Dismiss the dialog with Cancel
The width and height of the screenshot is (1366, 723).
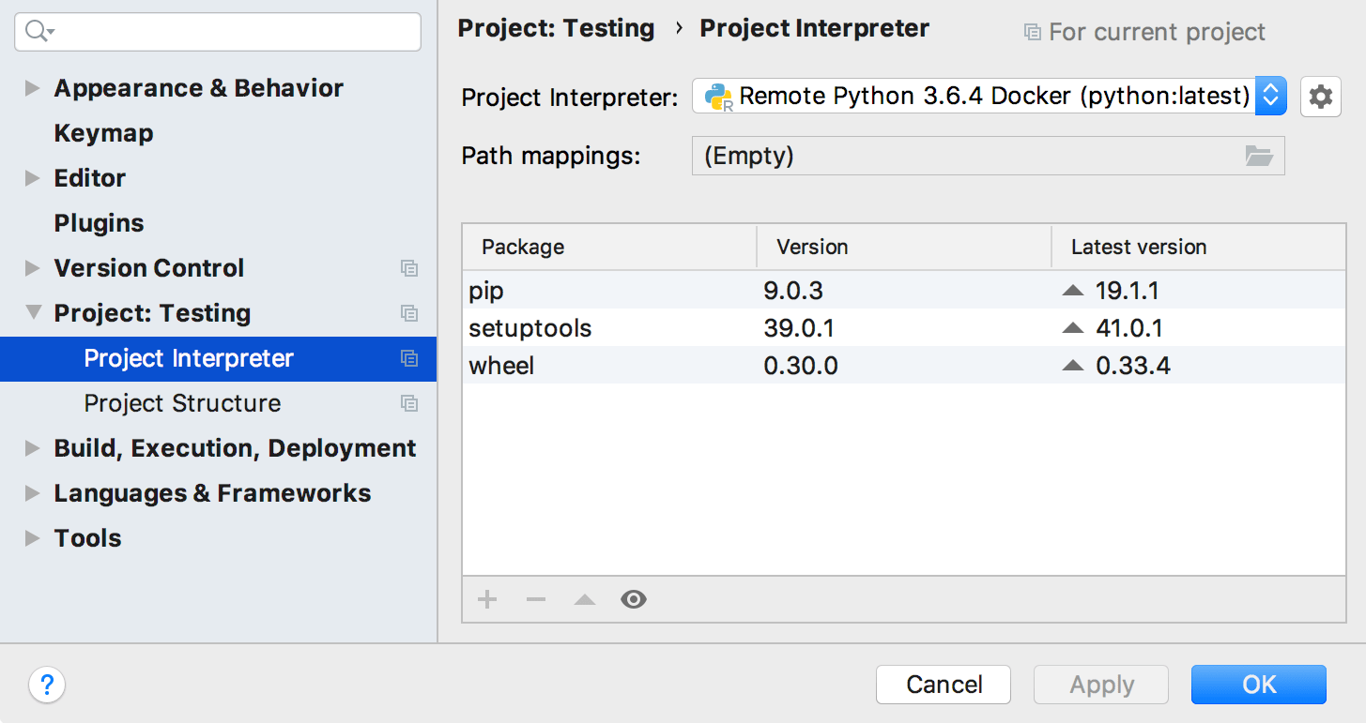[943, 685]
